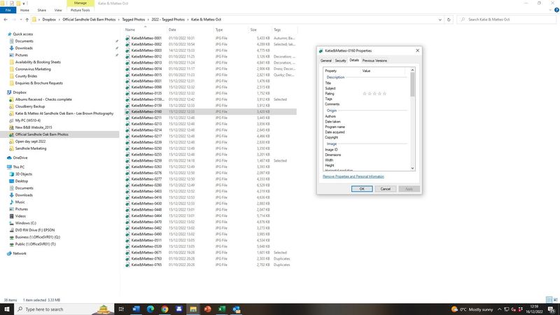Open Chrome from the taskbar
560x315 pixels.
[164, 309]
